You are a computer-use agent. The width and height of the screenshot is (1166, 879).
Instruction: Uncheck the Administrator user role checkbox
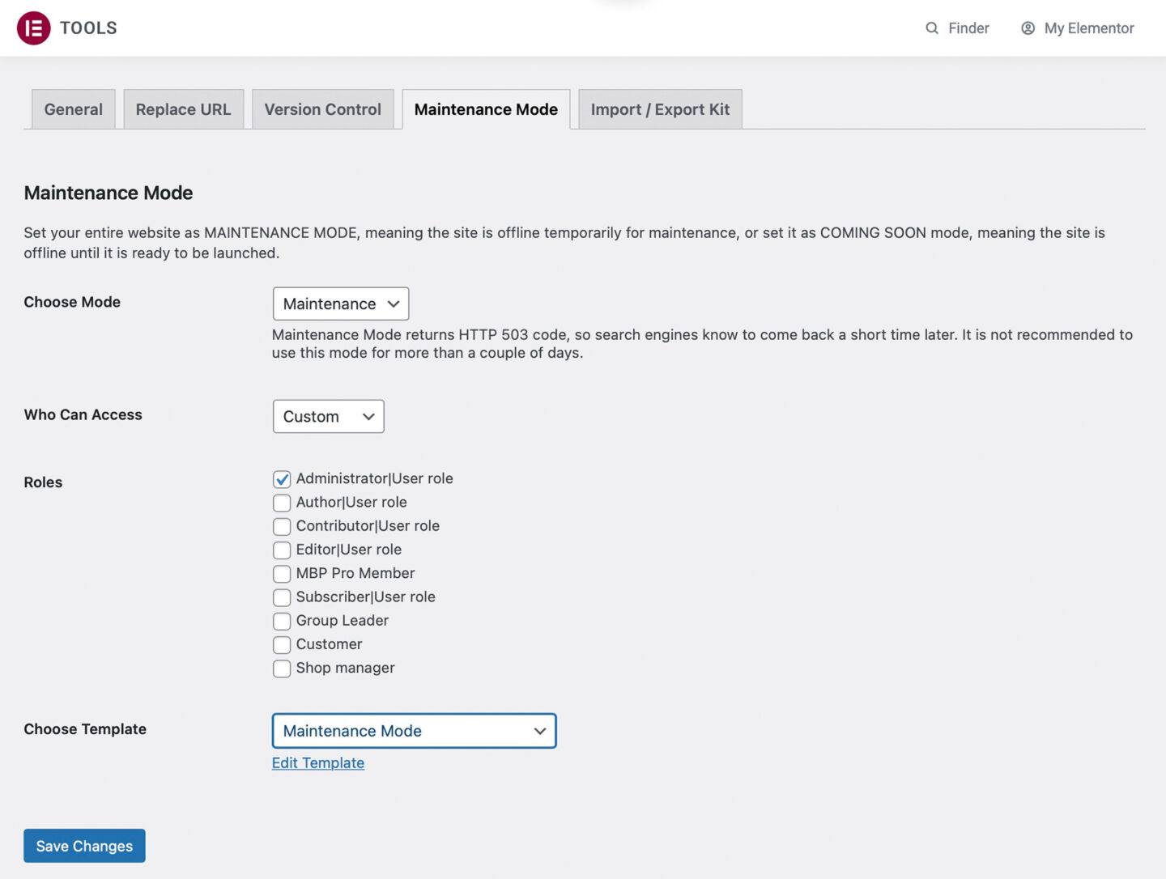282,479
